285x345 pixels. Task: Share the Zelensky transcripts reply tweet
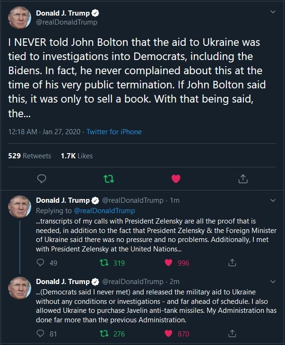[232, 263]
